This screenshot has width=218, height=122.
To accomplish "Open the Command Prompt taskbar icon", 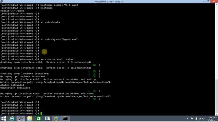I will [65, 119].
